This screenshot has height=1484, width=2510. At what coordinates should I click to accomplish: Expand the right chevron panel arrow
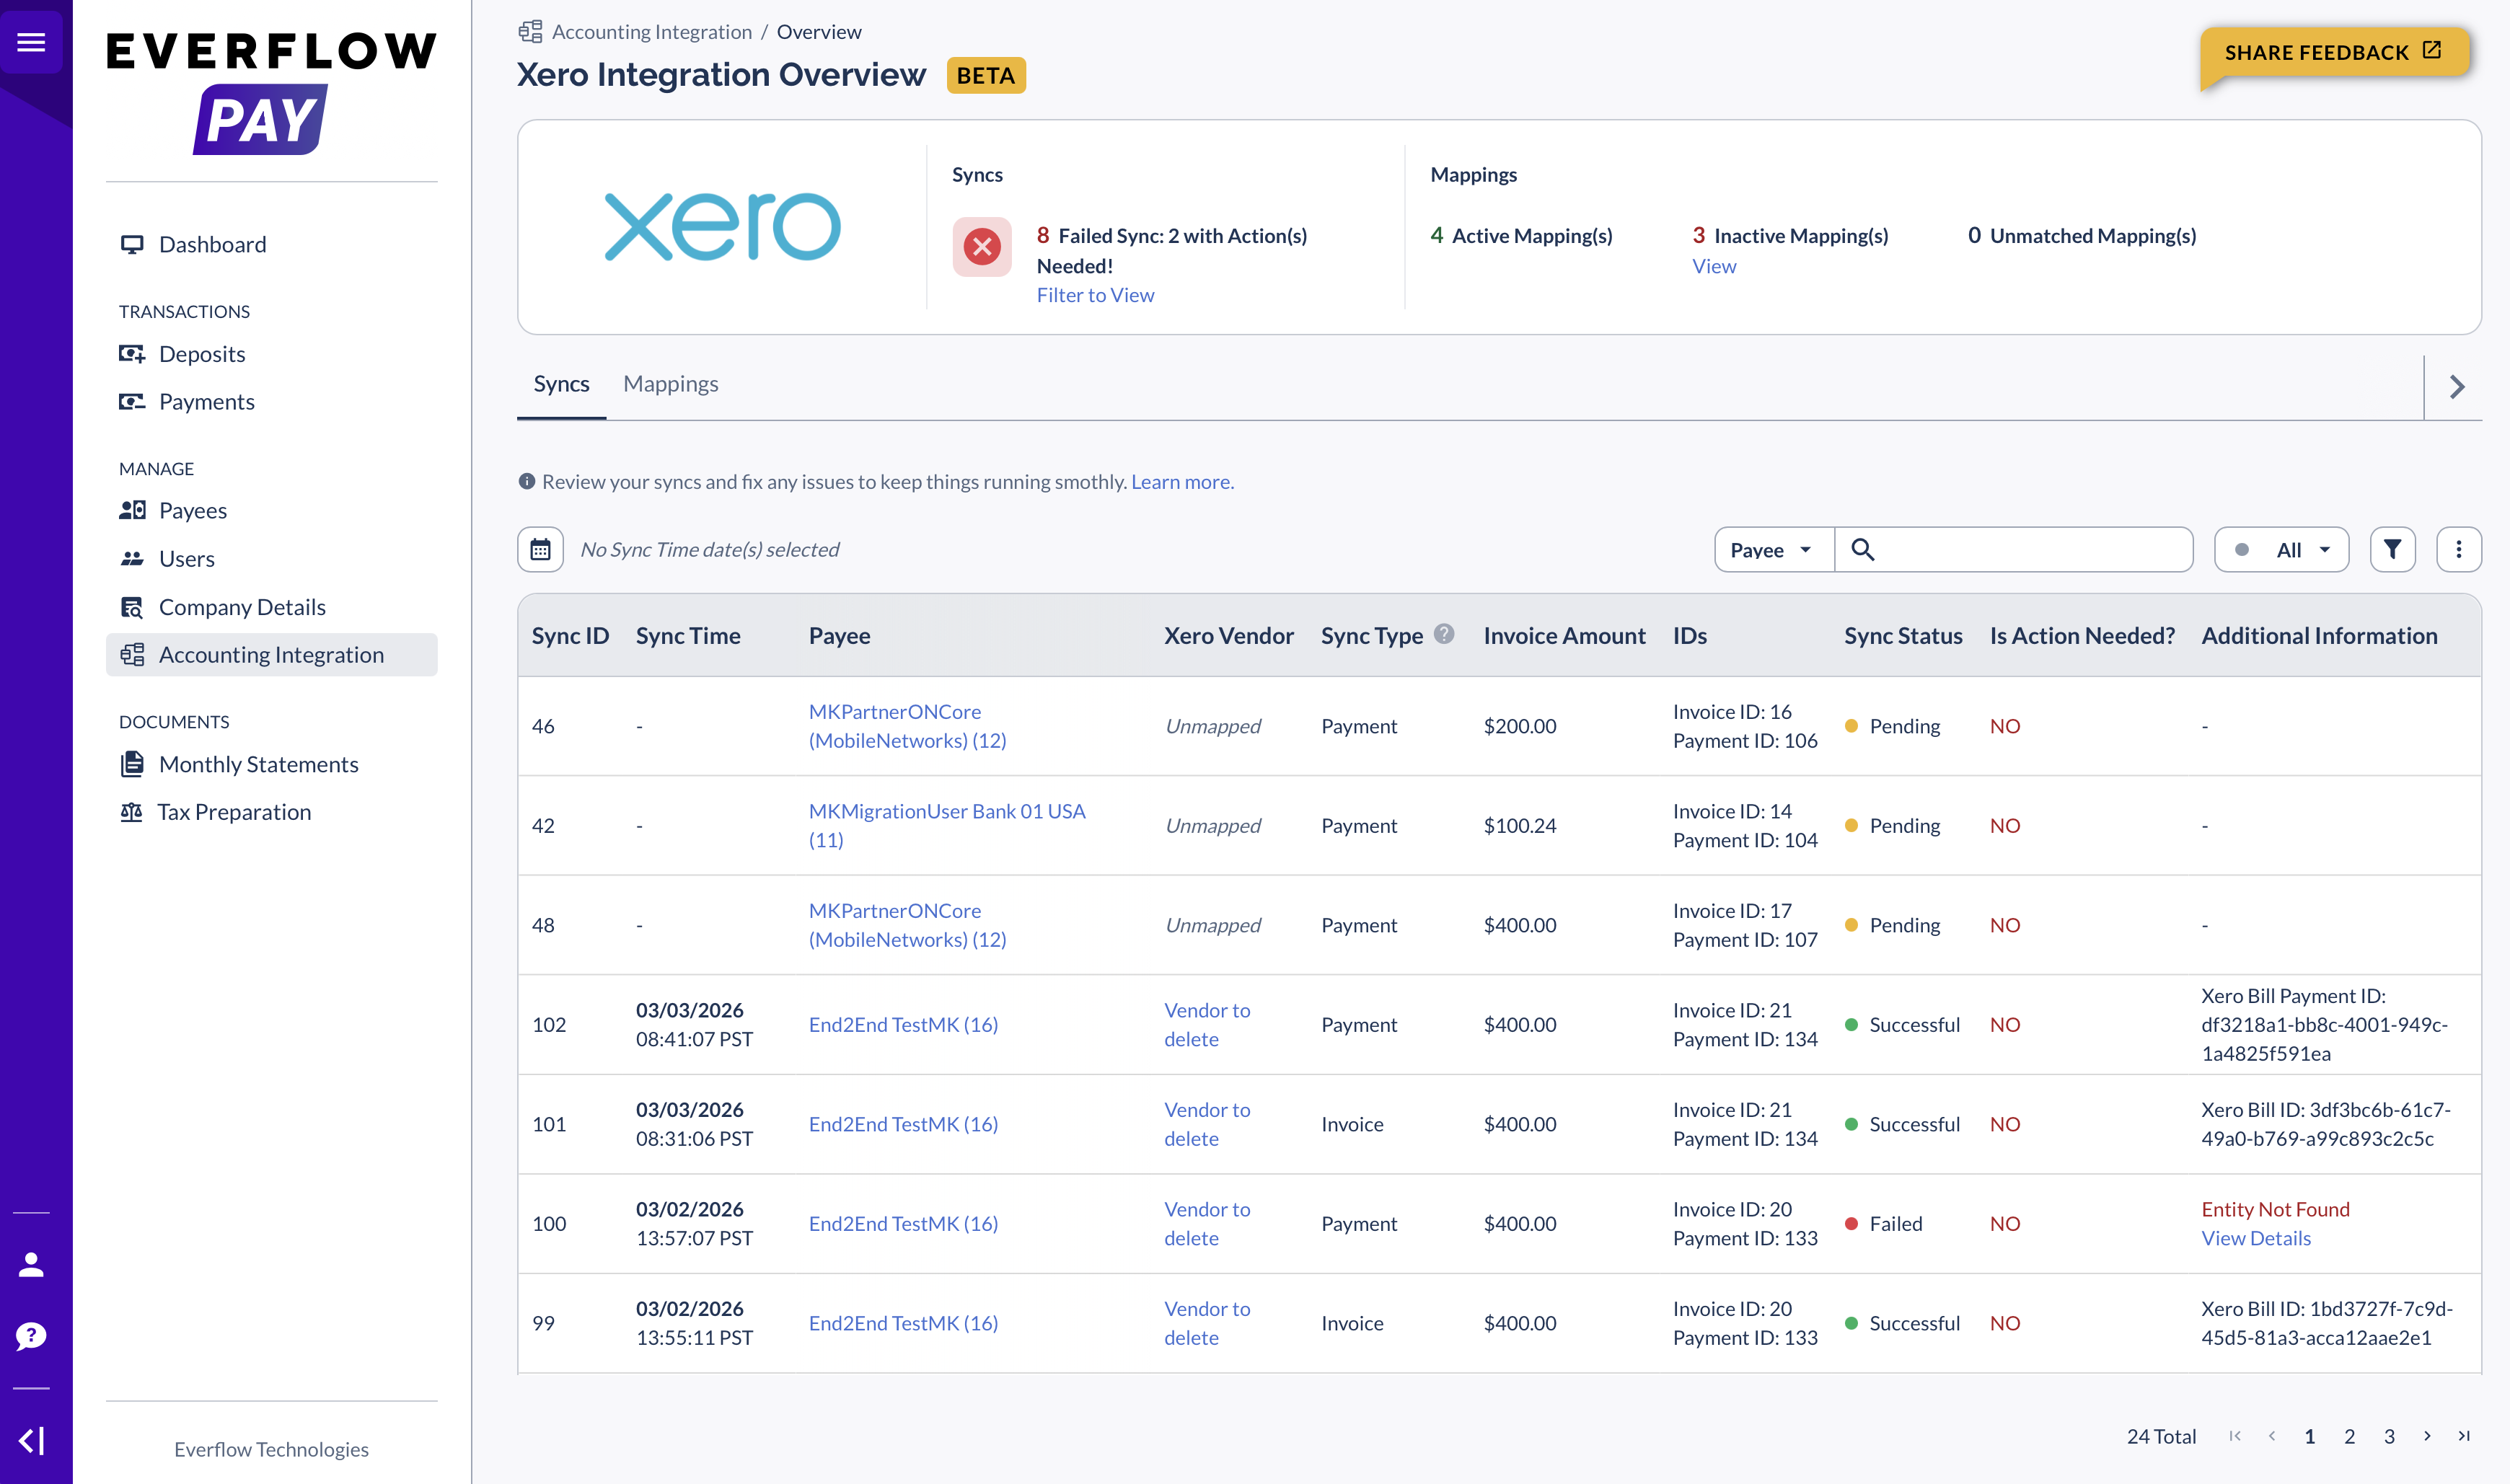tap(2456, 387)
